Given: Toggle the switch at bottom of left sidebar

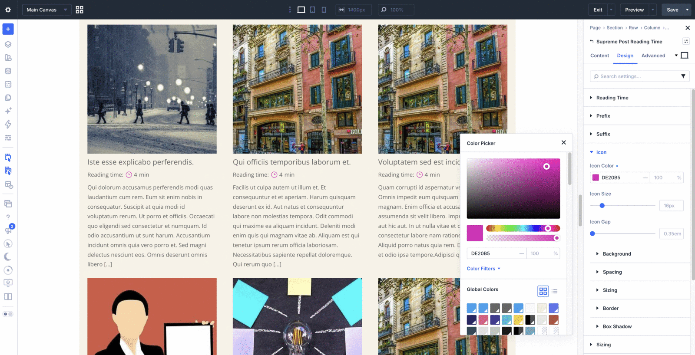Looking at the screenshot, I should point(8,314).
